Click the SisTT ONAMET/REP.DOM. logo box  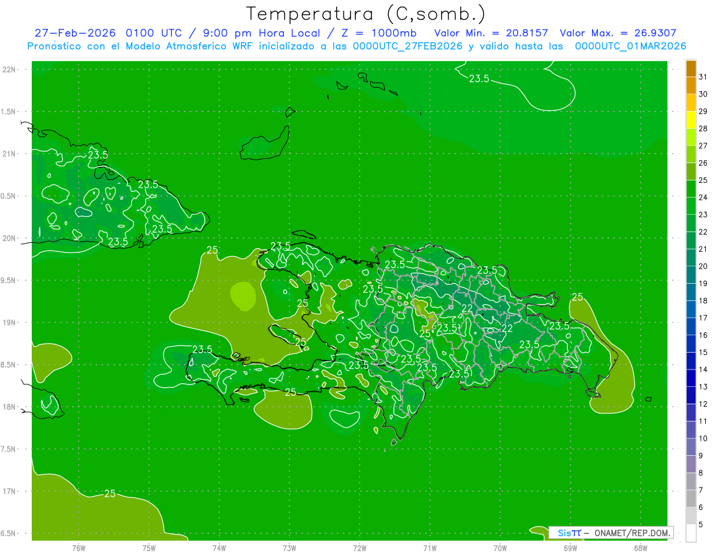(611, 533)
